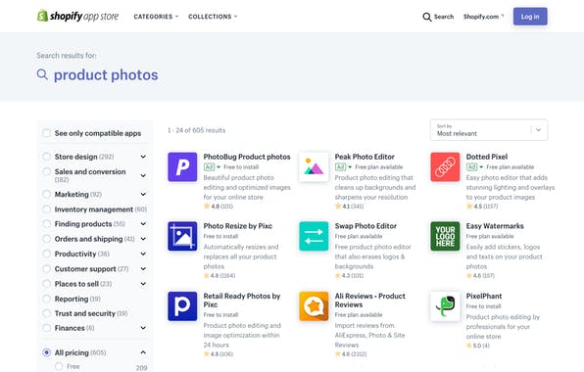Viewport: 584px width, 372px height.
Task: Open Peak Photo Editor app icon
Action: click(x=314, y=166)
